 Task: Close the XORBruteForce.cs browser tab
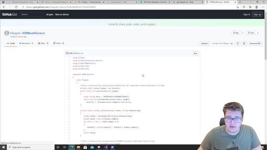point(235,2)
